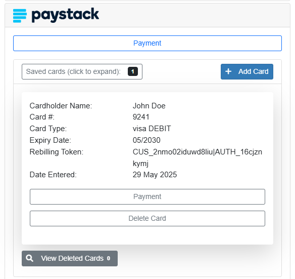Select the rebilling token starting with CUS_2nmo02
295x279 pixels.
198,157
